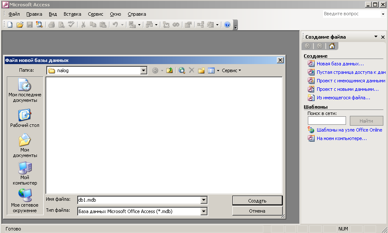Open Office Links dropdown arrow
The width and height of the screenshot is (388, 233).
tap(139, 25)
